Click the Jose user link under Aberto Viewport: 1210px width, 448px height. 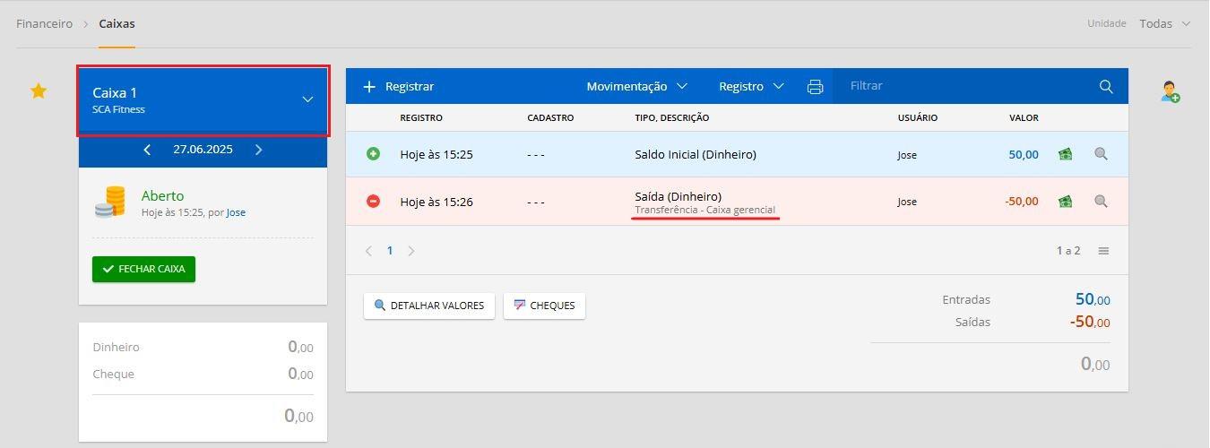point(236,212)
